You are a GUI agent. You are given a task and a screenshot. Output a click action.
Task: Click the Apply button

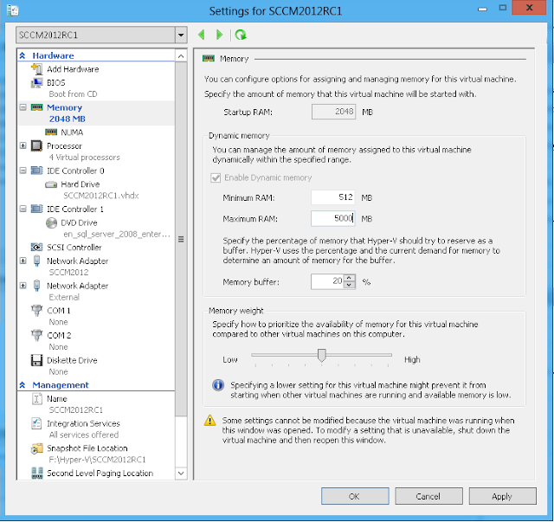click(502, 496)
